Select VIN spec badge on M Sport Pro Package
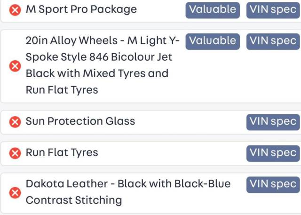The width and height of the screenshot is (301, 215). (273, 10)
